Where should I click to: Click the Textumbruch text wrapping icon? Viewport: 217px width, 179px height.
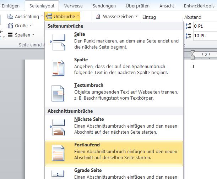[58, 93]
